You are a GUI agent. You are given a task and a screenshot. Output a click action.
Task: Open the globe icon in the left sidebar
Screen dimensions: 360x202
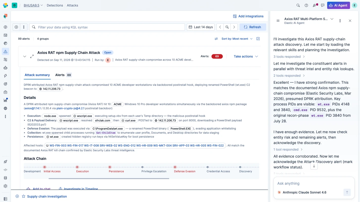[6, 108]
